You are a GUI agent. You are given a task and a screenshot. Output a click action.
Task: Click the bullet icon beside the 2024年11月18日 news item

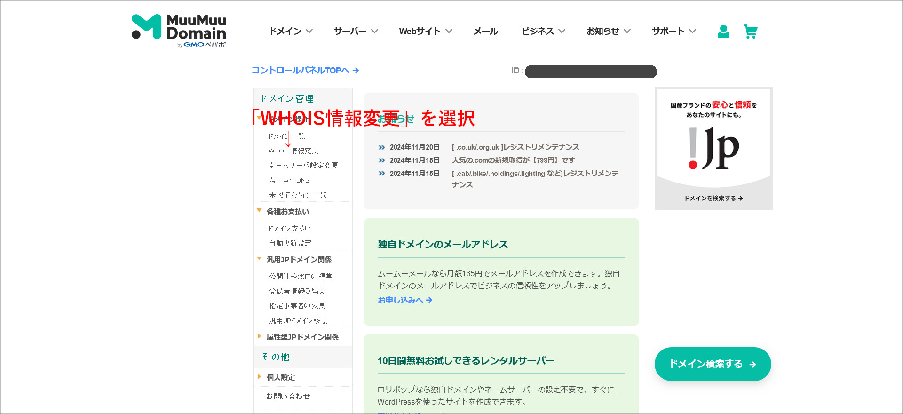click(381, 160)
